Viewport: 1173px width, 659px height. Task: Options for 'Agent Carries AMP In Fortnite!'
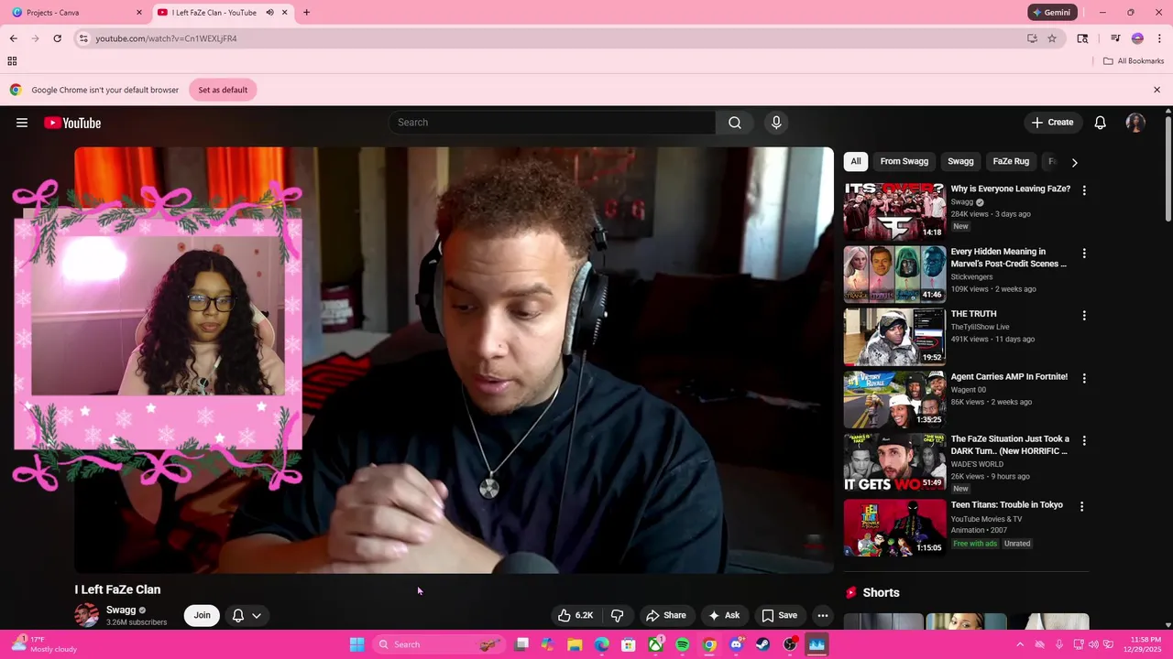1084,378
